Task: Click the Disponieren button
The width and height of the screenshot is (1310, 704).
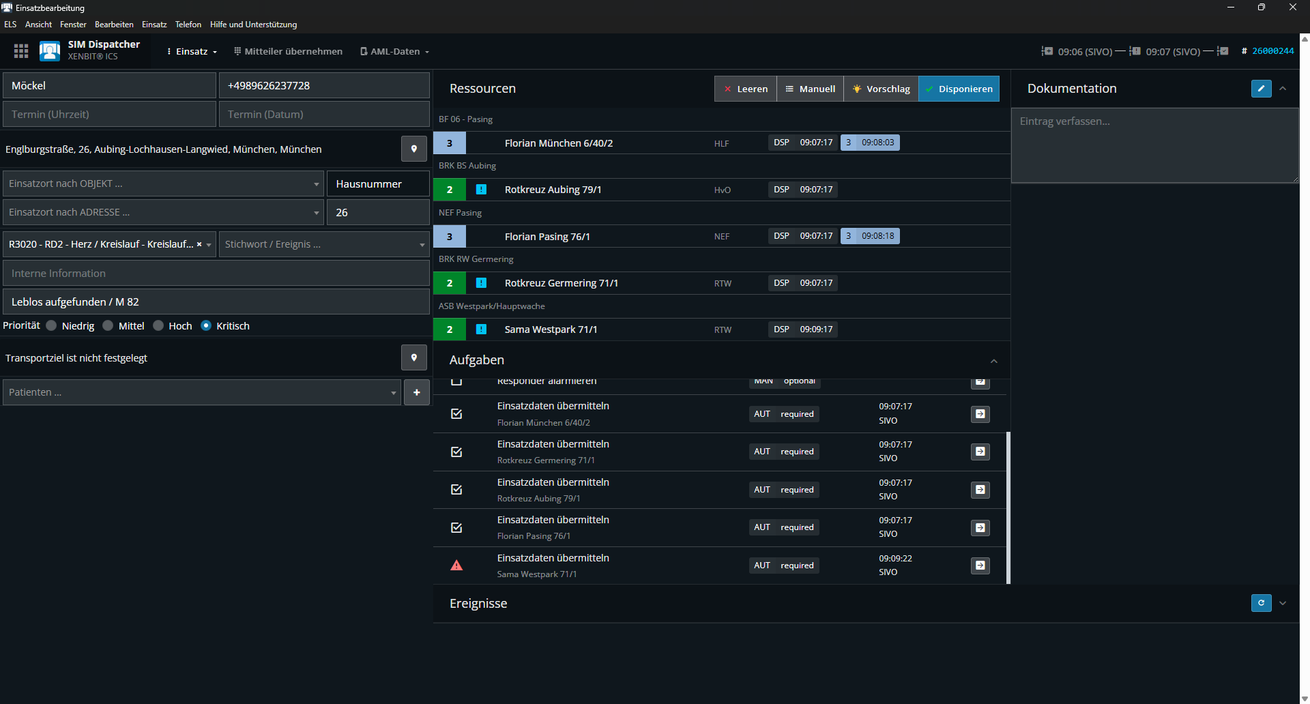Action: (x=959, y=89)
